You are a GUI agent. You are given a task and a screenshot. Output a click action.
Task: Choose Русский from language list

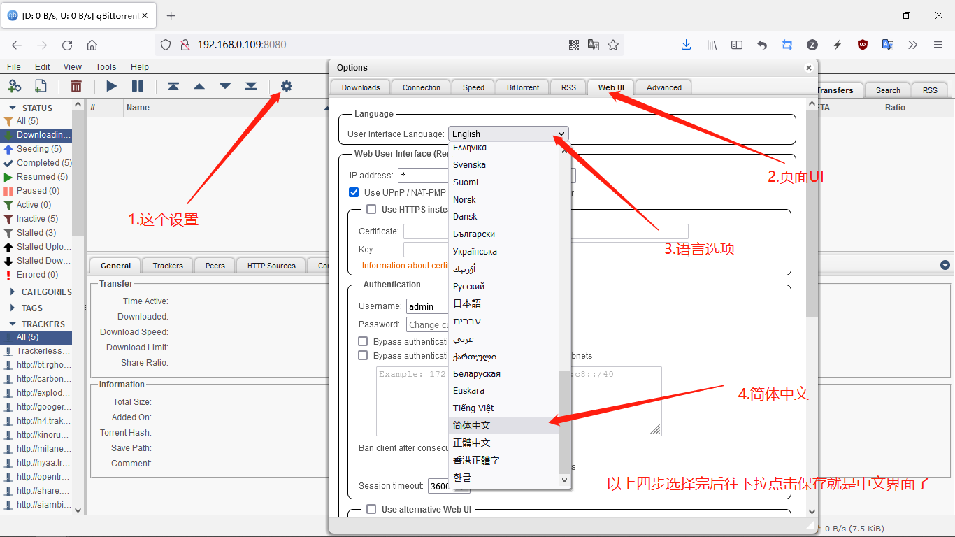point(503,286)
